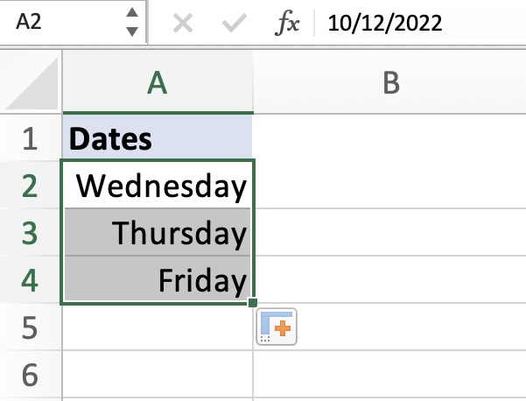Open the fx insert function icon

287,23
